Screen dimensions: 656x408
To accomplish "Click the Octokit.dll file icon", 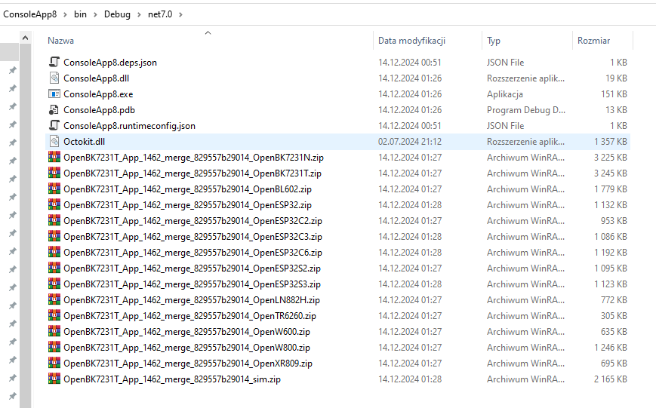I will coord(54,142).
